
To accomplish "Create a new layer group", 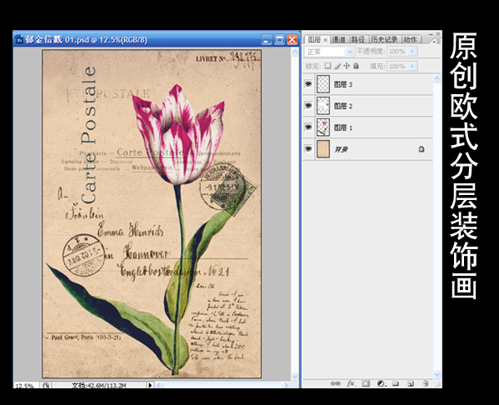I will pos(395,383).
